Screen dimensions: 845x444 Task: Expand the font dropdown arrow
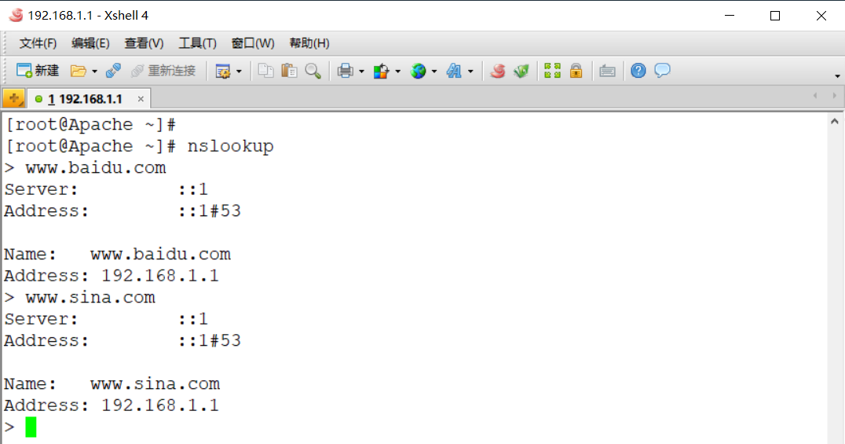[470, 72]
